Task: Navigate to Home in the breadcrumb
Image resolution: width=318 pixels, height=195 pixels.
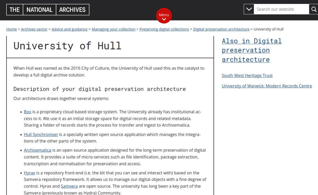Action: click(x=11, y=29)
